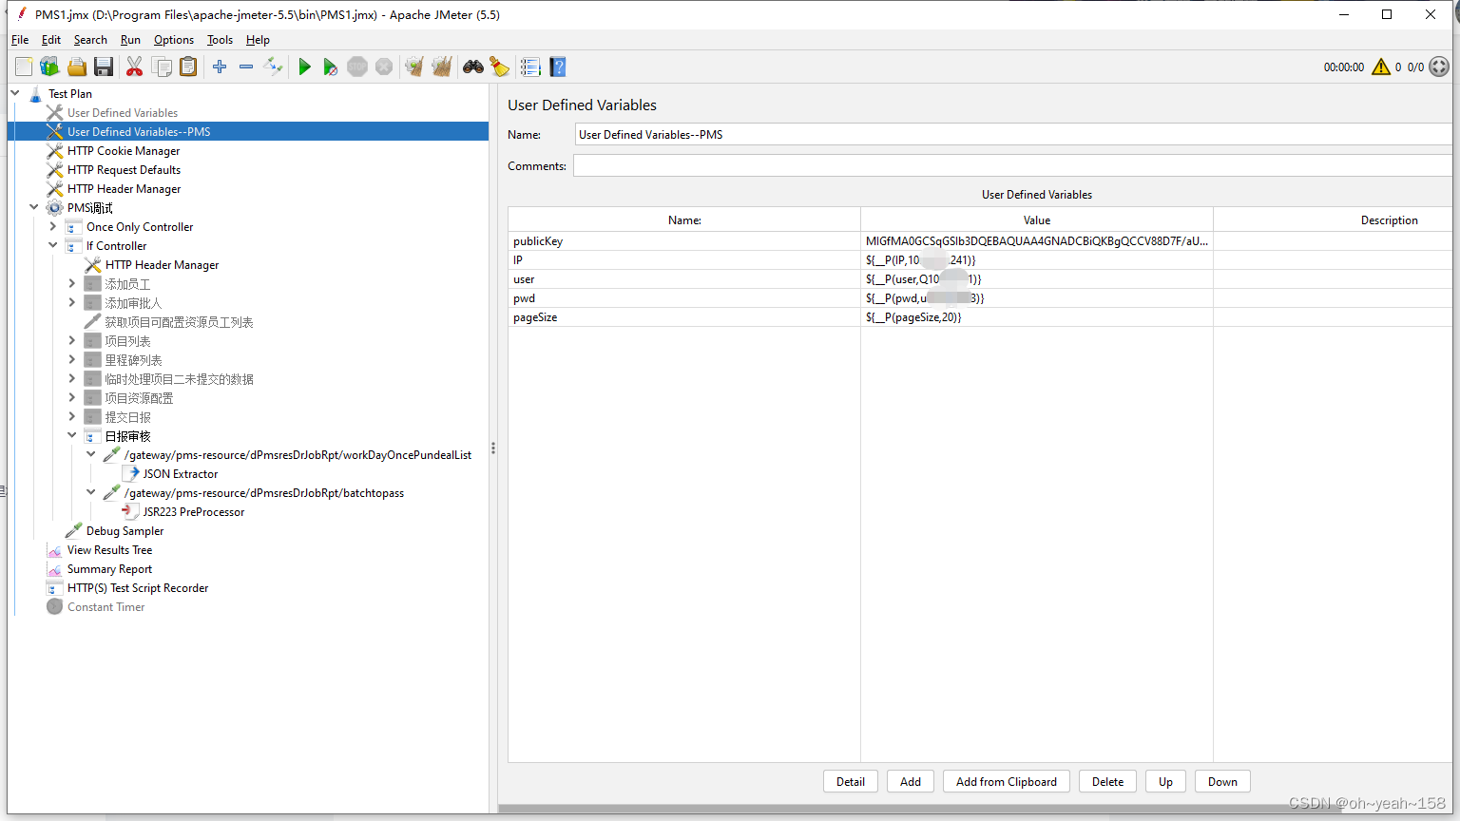The width and height of the screenshot is (1460, 821).
Task: Save the test plan with floppy icon
Action: click(104, 67)
